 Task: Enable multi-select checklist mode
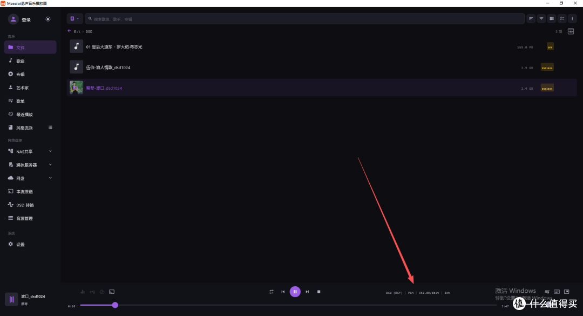[562, 18]
